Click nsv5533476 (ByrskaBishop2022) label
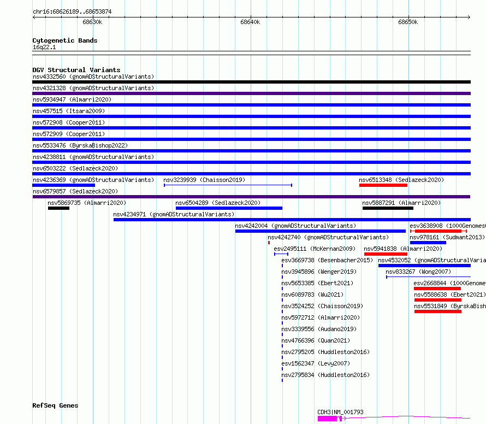Viewport: 486px width, 424px height. pyautogui.click(x=80, y=145)
